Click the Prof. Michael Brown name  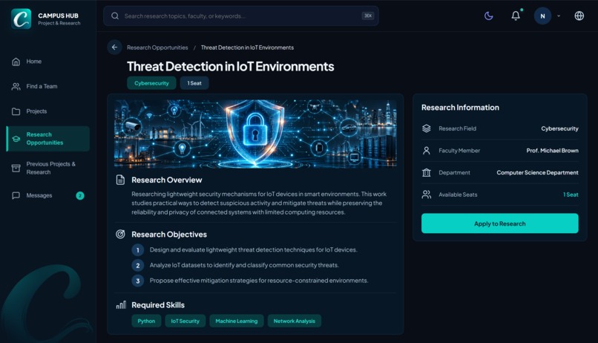pos(552,151)
